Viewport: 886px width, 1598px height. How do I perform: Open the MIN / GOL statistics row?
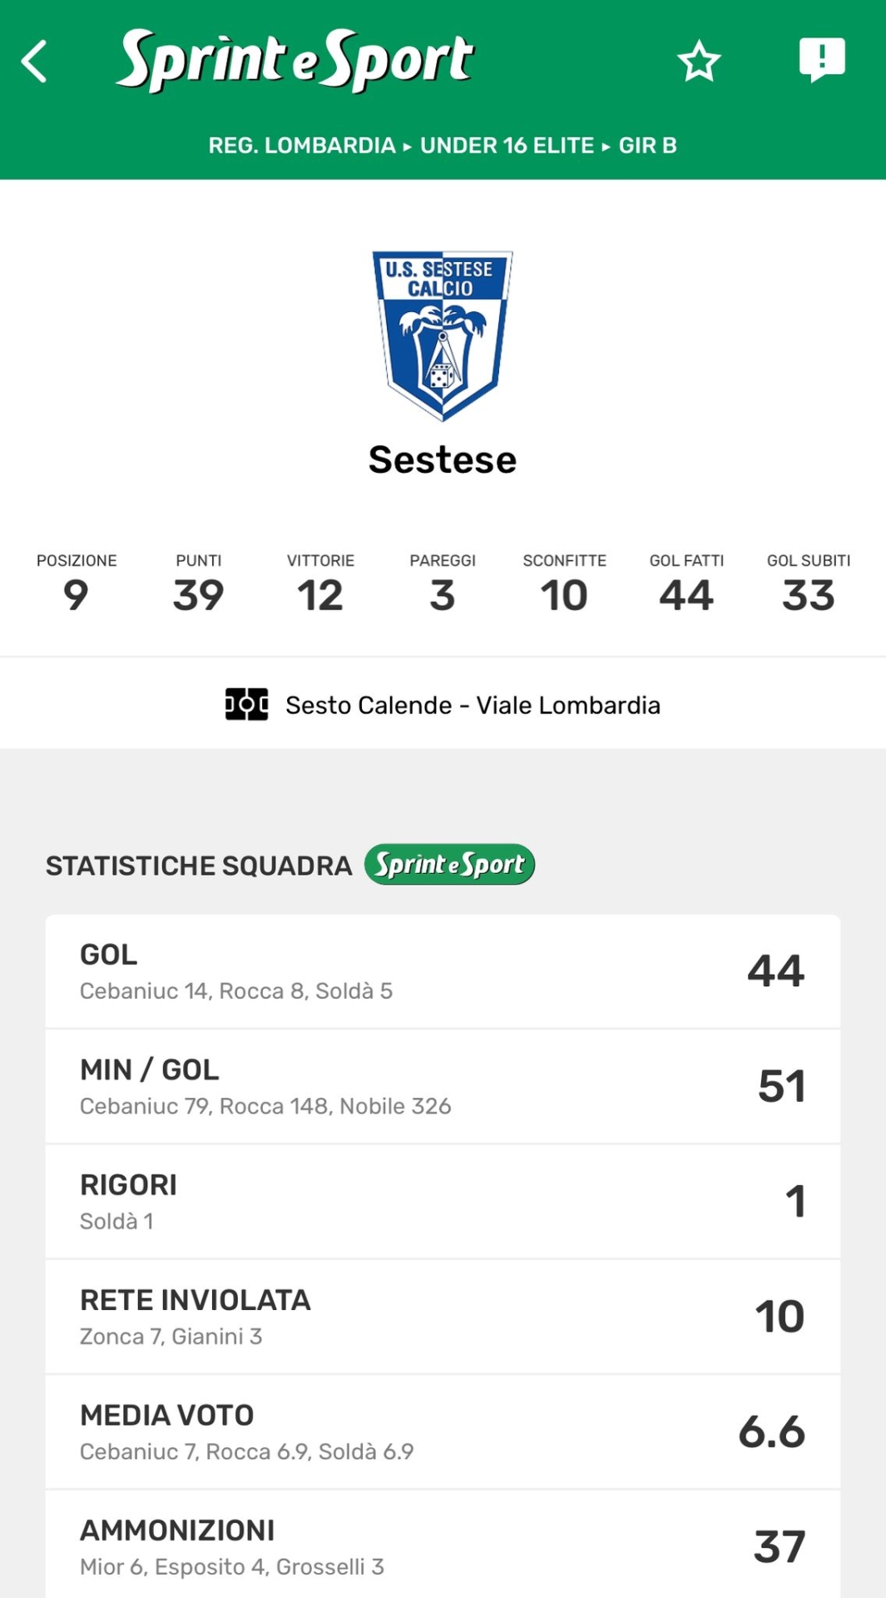(443, 1086)
